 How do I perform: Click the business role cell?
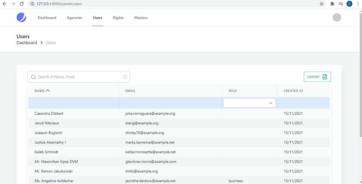point(236,181)
